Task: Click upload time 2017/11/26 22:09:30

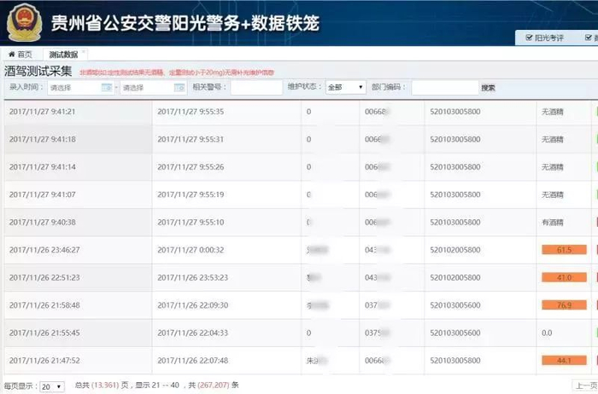Action: pos(192,305)
